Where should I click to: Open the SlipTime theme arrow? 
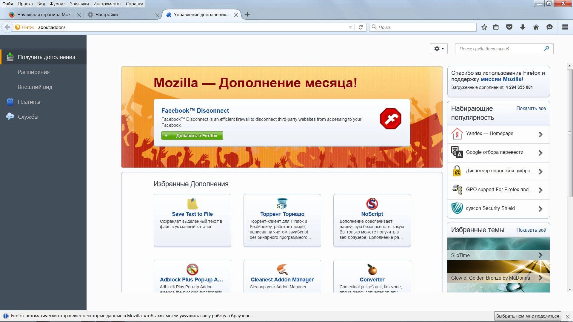(540, 255)
